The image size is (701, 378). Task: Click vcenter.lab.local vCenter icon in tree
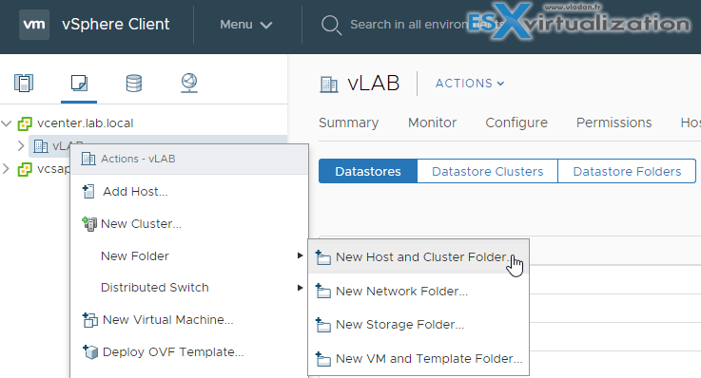pos(25,123)
